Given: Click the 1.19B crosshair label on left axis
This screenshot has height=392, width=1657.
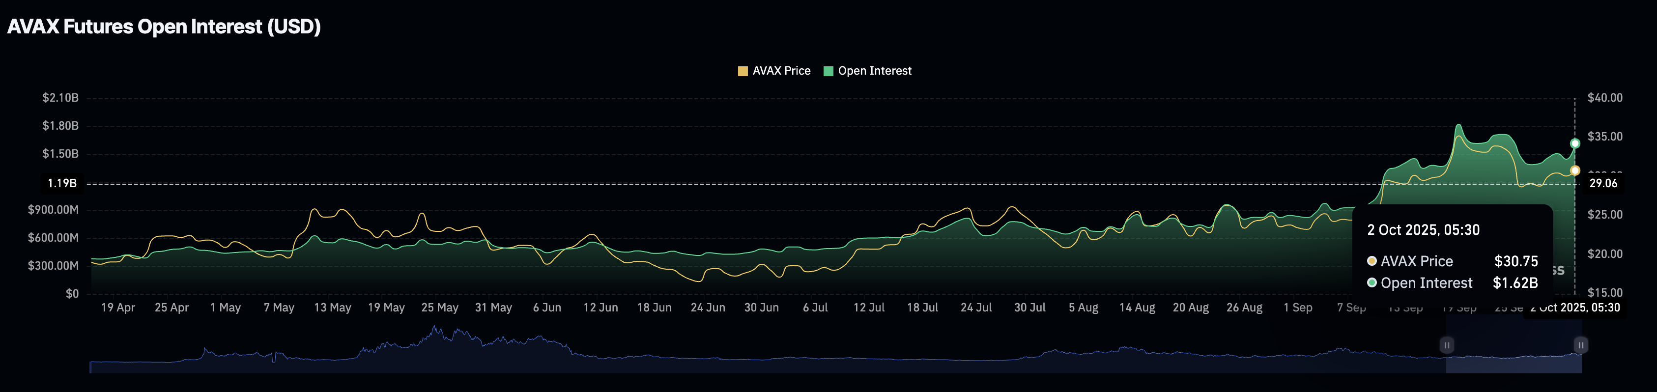Looking at the screenshot, I should pyautogui.click(x=62, y=184).
